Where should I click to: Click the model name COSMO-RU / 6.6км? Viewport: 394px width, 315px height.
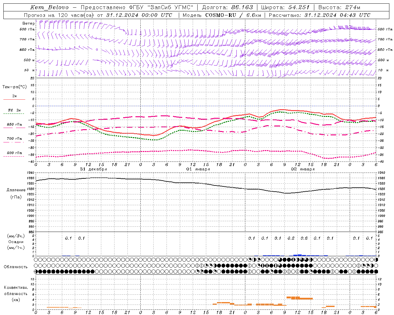[x=233, y=15]
